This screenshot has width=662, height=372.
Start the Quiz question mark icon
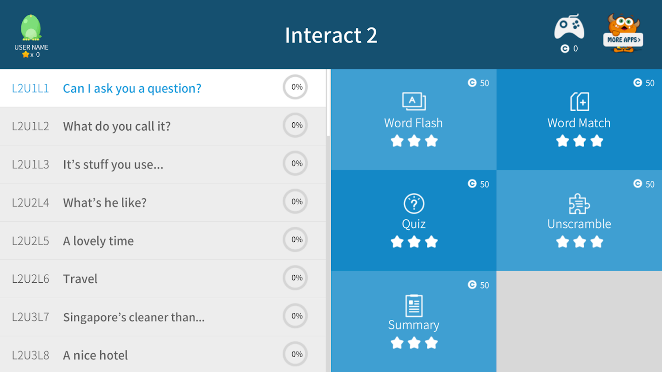413,204
